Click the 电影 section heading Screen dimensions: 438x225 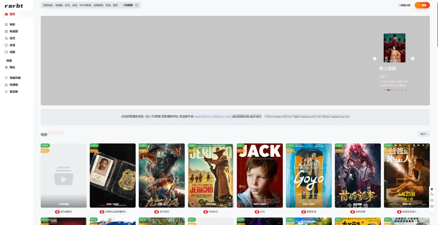[x=44, y=135]
